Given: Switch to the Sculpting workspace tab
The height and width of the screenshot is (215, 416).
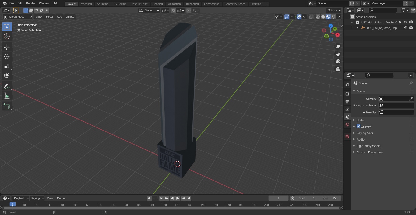Looking at the screenshot, I should click(x=103, y=4).
